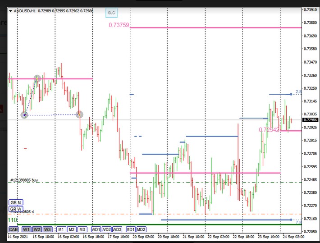Open the AUDUSD,H1 chart dropdown arrow
The height and width of the screenshot is (243, 320).
pos(11,10)
